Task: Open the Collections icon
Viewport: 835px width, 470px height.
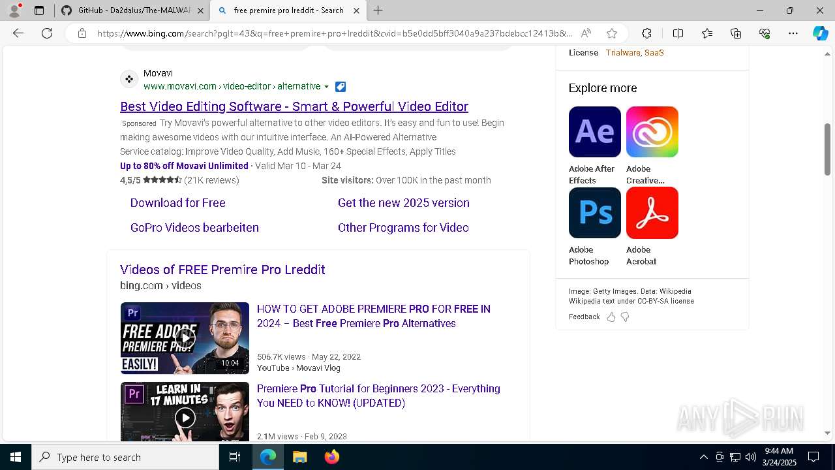Action: pyautogui.click(x=736, y=33)
